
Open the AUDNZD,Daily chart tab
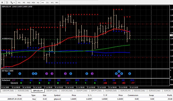click(111, 91)
